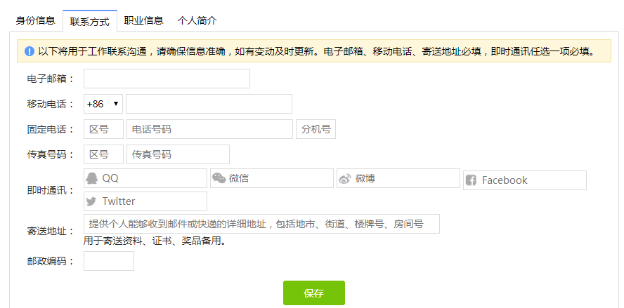Click the Weibo icon
Screen dimensions: 624x308
(345, 178)
